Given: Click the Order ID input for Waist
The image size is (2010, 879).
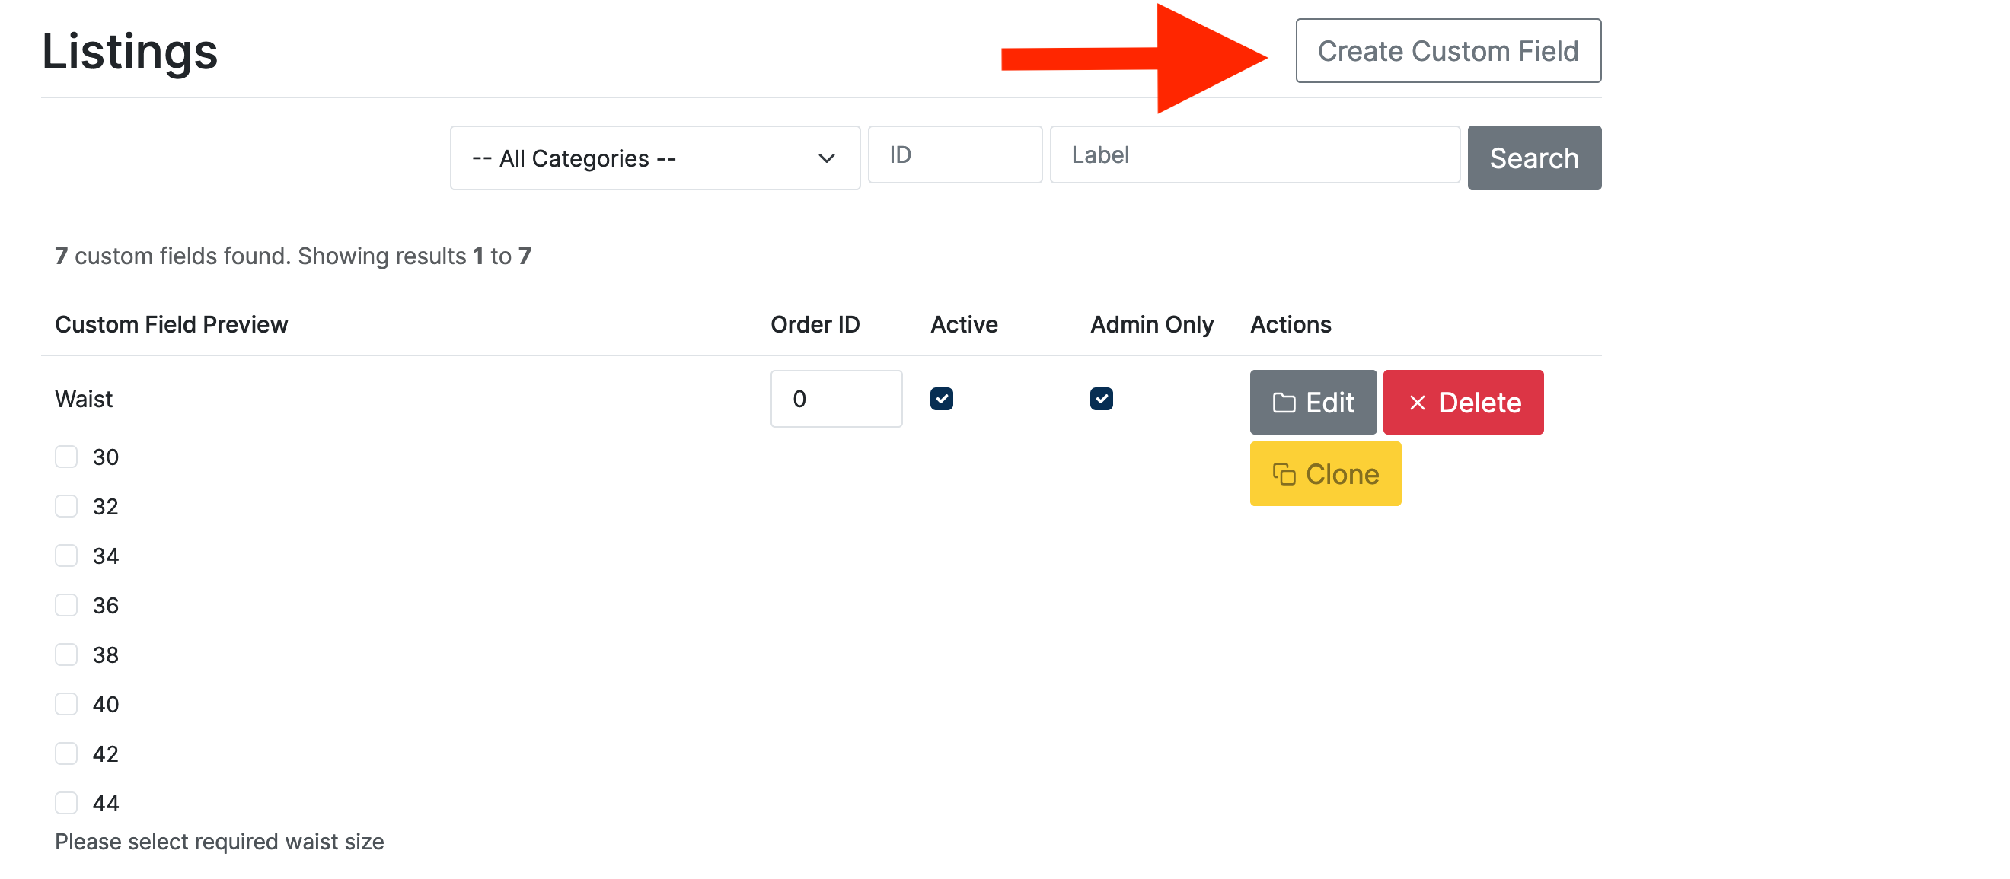Looking at the screenshot, I should tap(836, 399).
